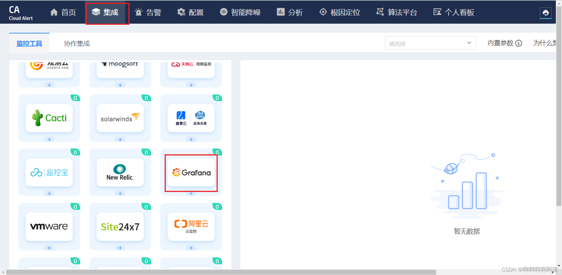The width and height of the screenshot is (562, 275).
Task: Add a vmware integration with plus button
Action: click(x=49, y=248)
